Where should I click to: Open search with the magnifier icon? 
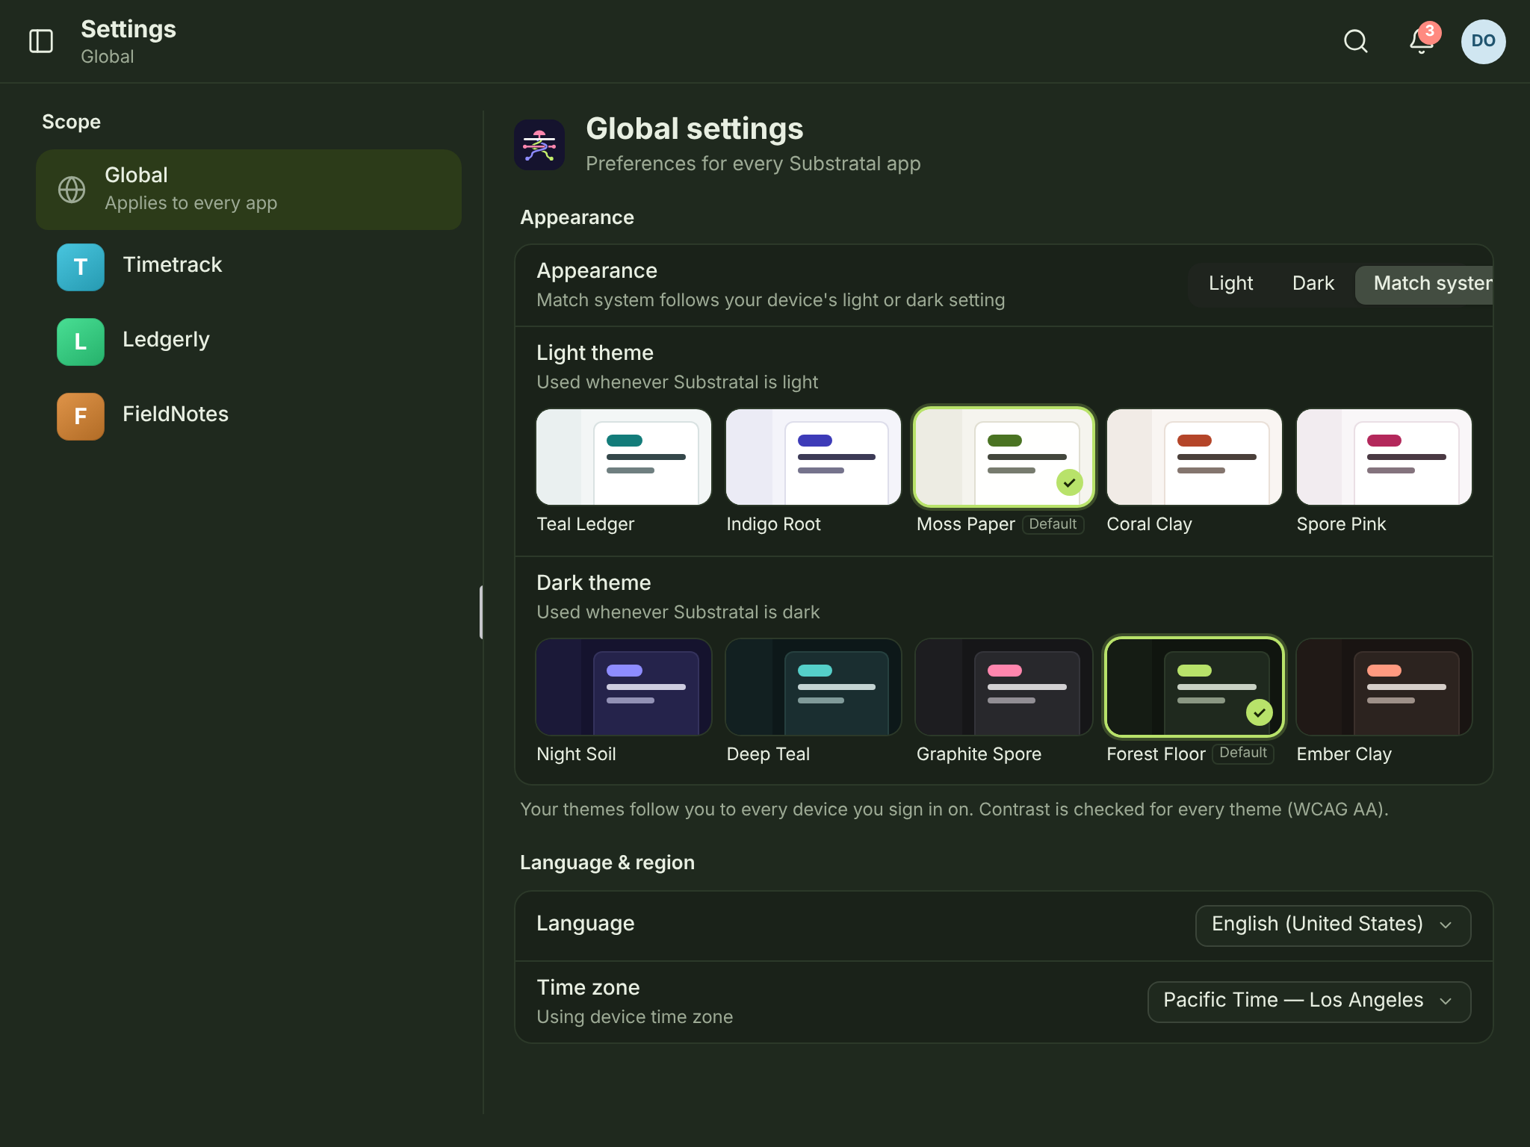coord(1355,41)
